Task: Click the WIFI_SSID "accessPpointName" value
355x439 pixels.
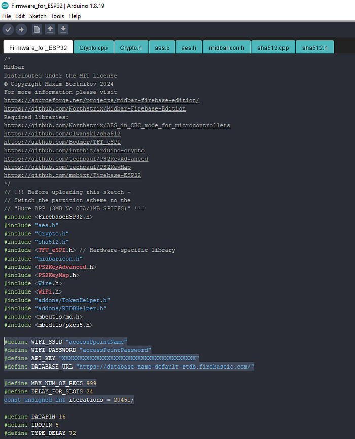Action: point(96,342)
